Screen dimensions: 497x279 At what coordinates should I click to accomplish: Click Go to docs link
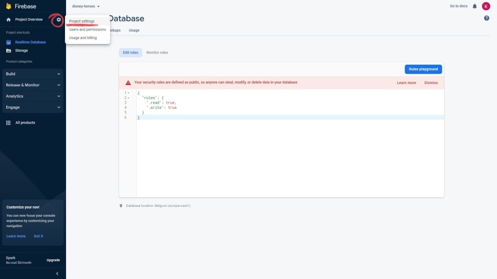[x=459, y=6]
